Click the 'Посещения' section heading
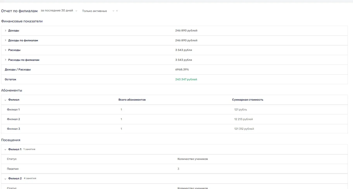 (x=11, y=140)
